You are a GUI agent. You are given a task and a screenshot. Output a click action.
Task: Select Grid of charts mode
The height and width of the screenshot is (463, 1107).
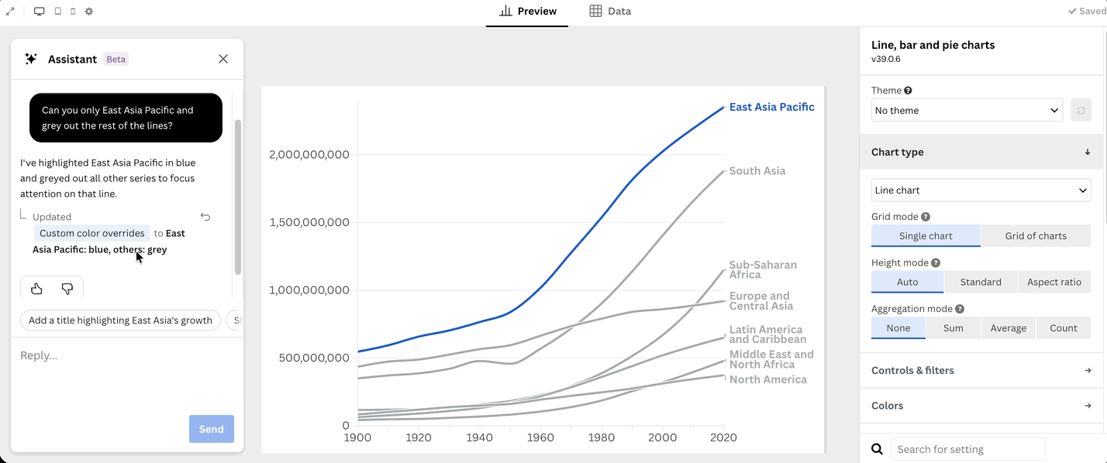1036,235
